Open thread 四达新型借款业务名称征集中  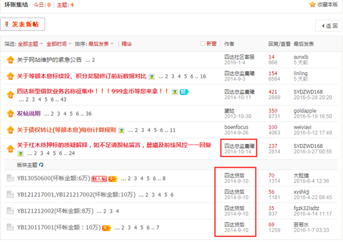pyautogui.click(x=92, y=91)
